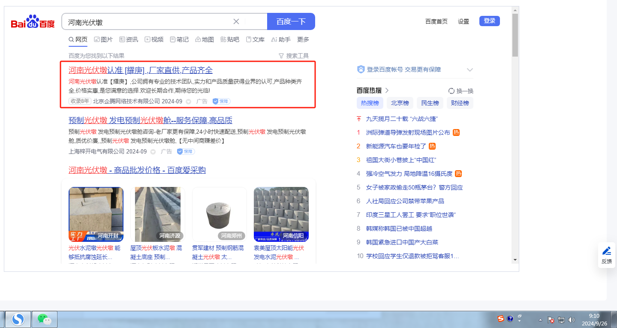Click the 保障 badge under the 北京企腾 result
This screenshot has width=617, height=328.
[222, 102]
